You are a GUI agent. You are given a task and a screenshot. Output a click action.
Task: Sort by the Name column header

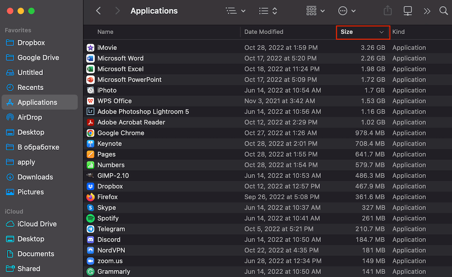point(105,32)
